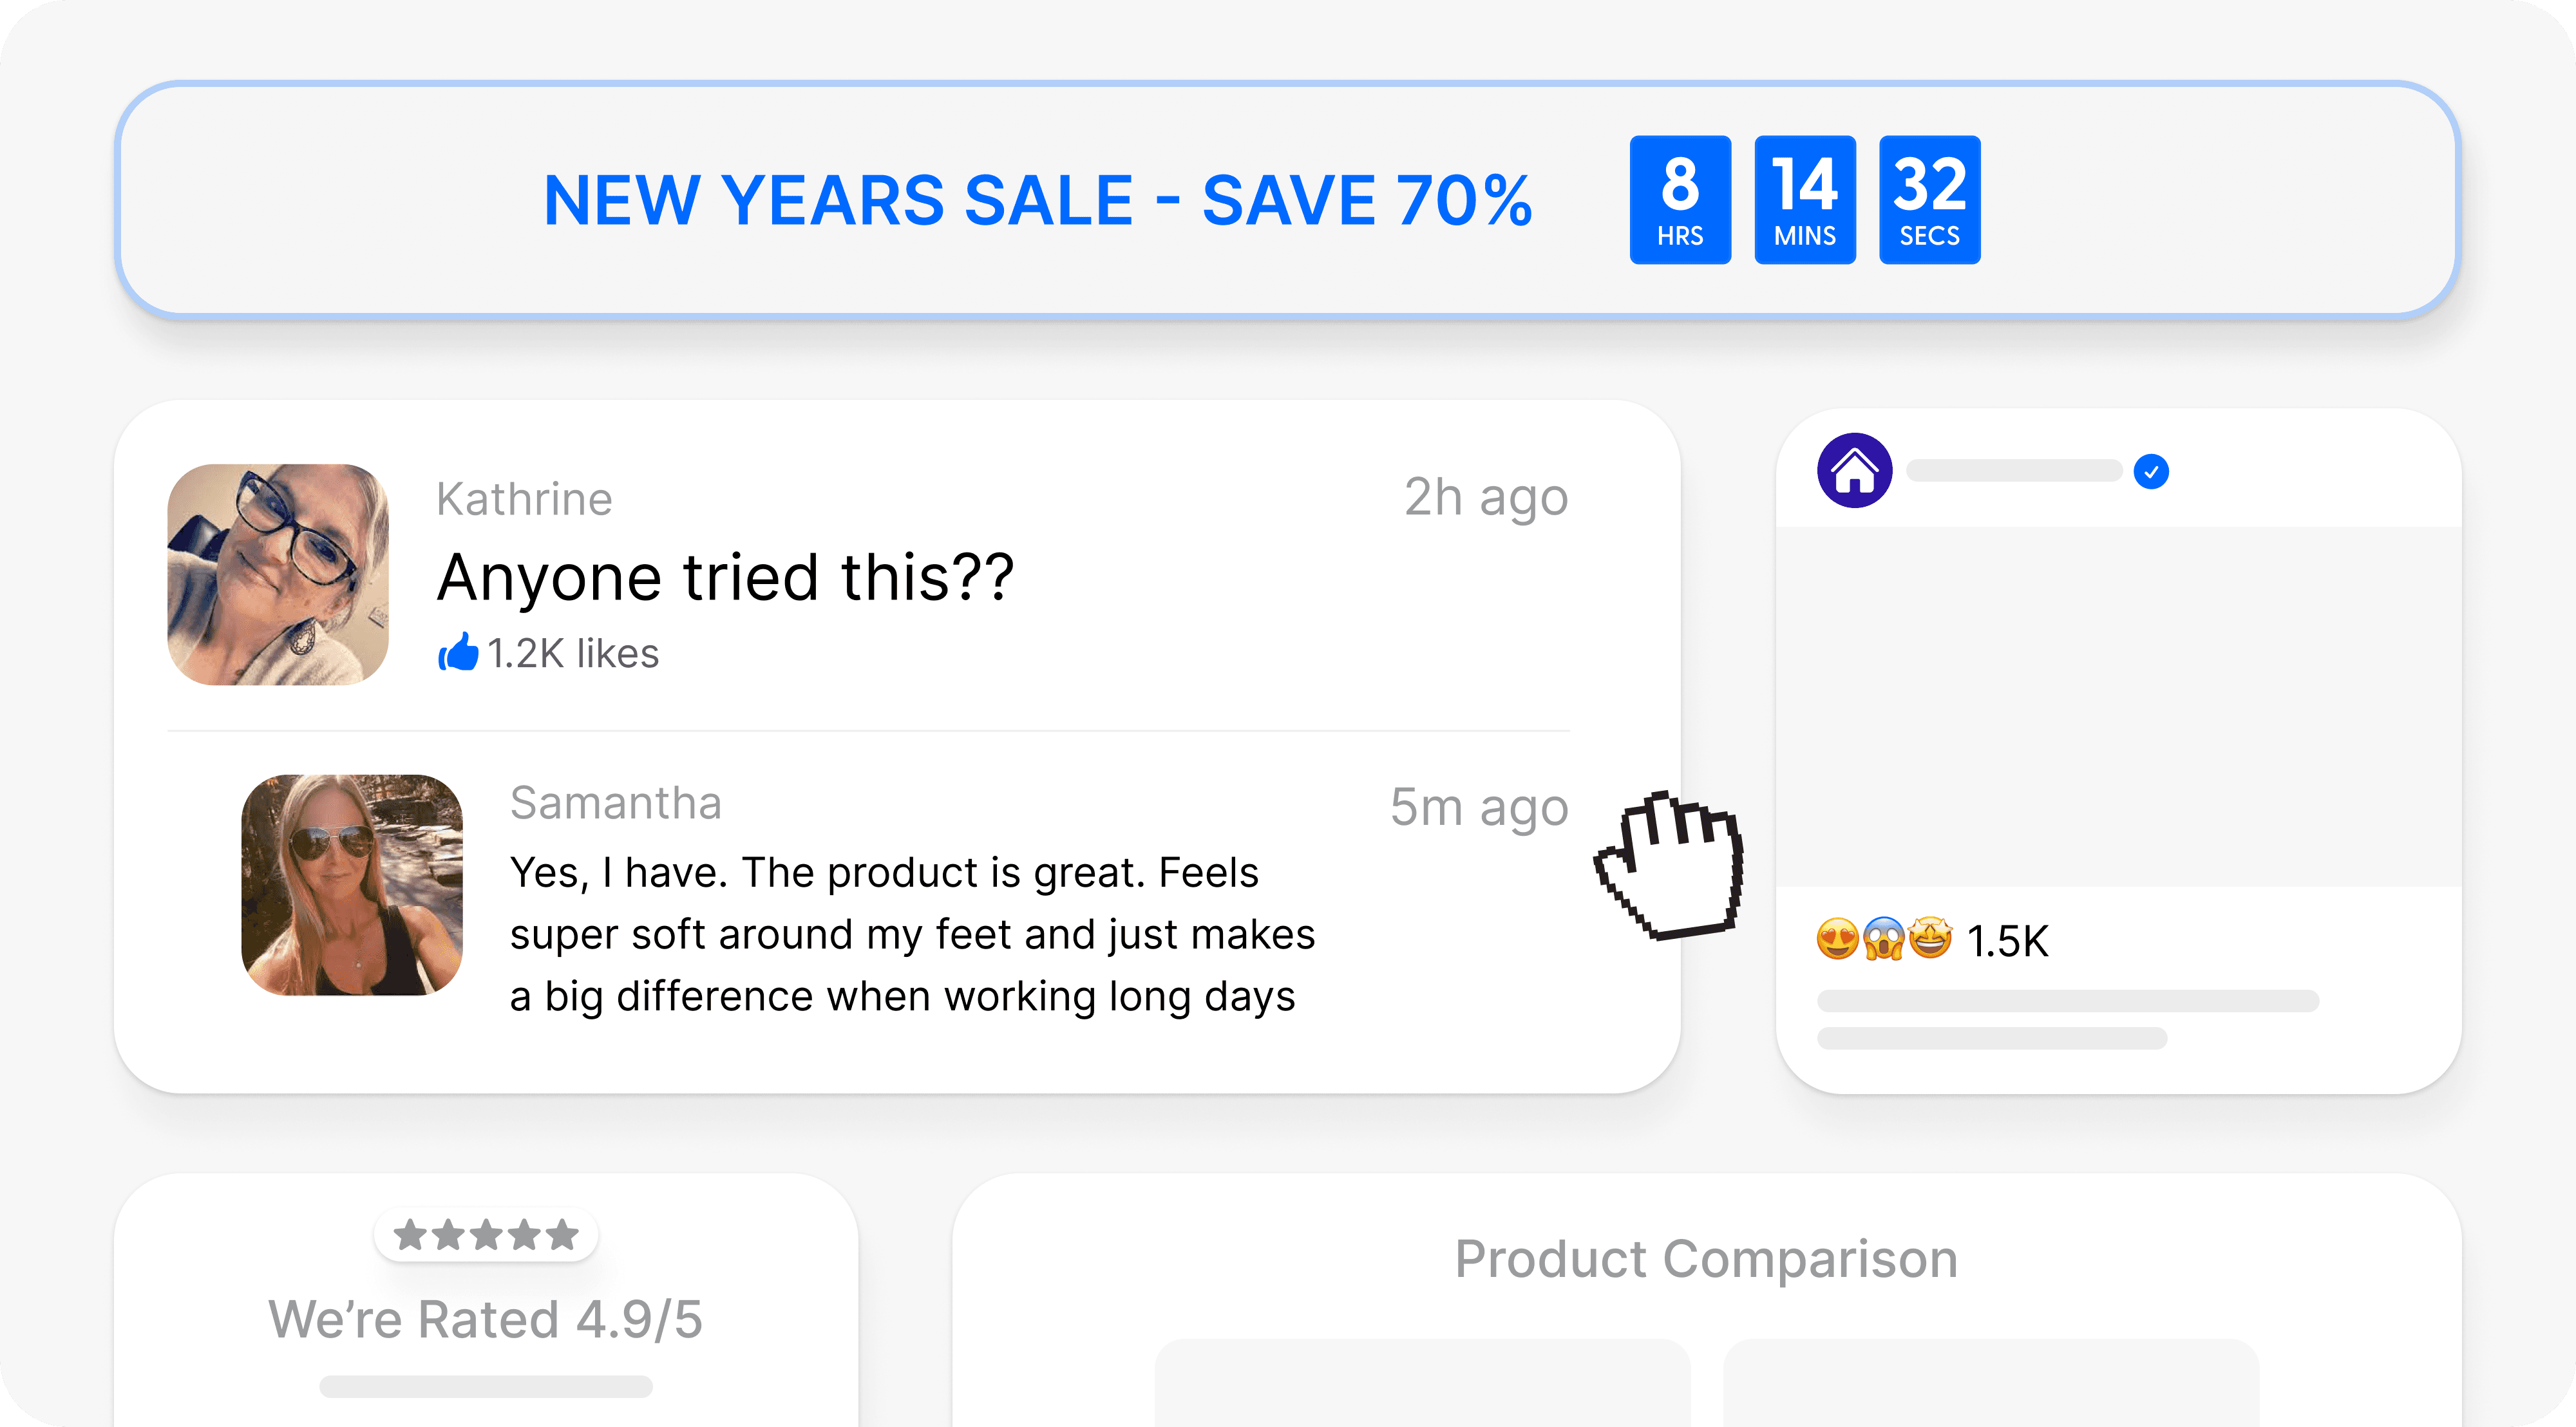
Task: Open Samantha's profile photo
Action: (352, 884)
